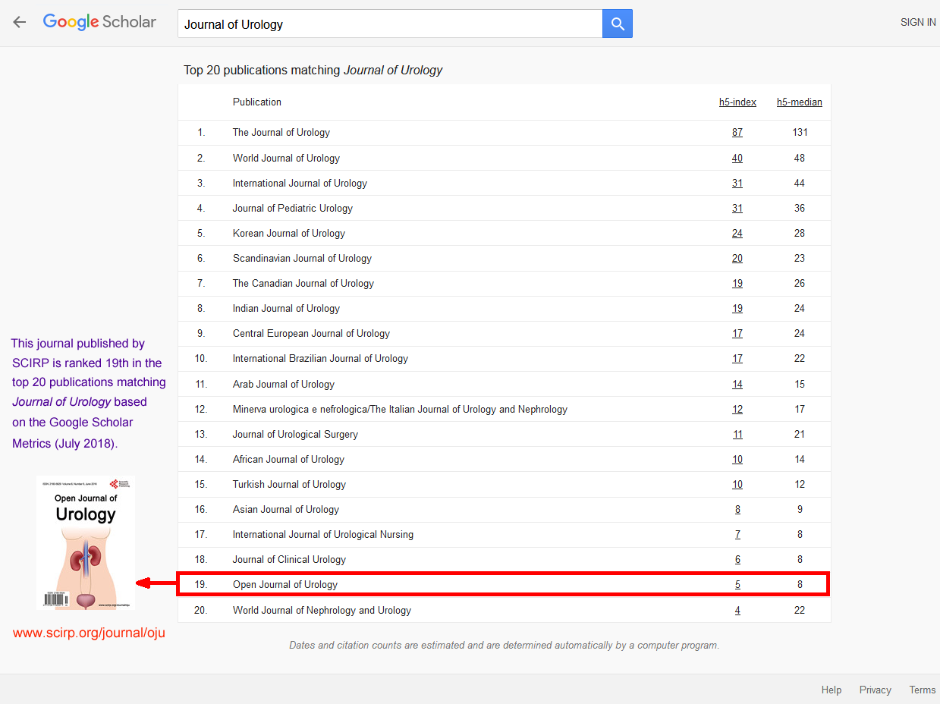Sort by h5-index column header

click(737, 102)
